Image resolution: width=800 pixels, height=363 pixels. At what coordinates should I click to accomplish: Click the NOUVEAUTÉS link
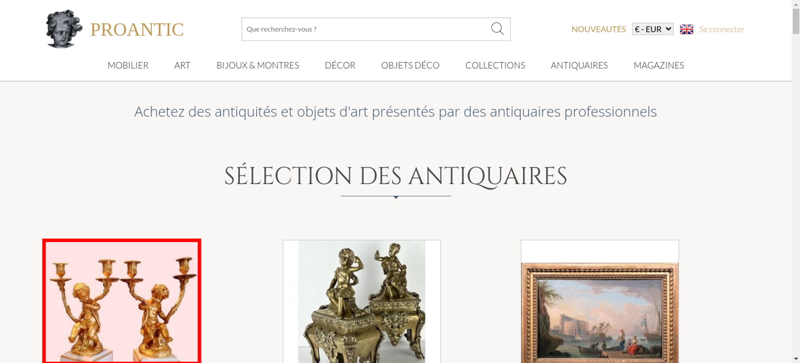[598, 29]
